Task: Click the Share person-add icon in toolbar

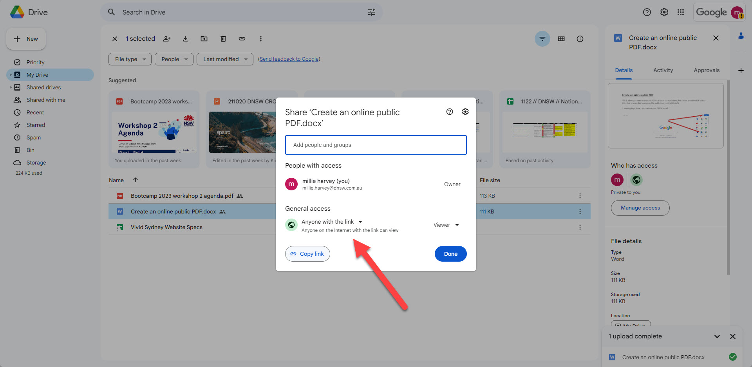Action: point(167,39)
